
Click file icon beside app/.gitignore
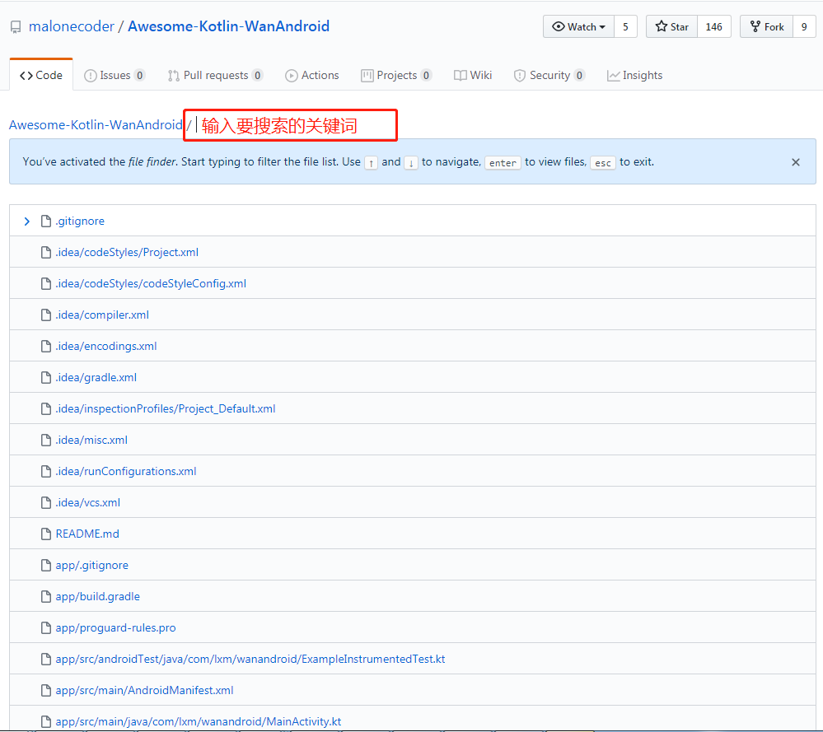click(46, 565)
